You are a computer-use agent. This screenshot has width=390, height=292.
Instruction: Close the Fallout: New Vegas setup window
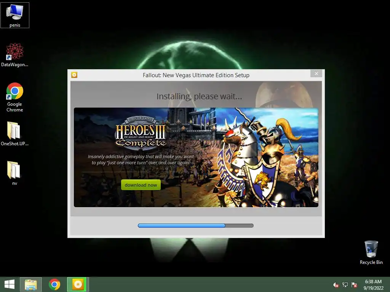(x=316, y=73)
